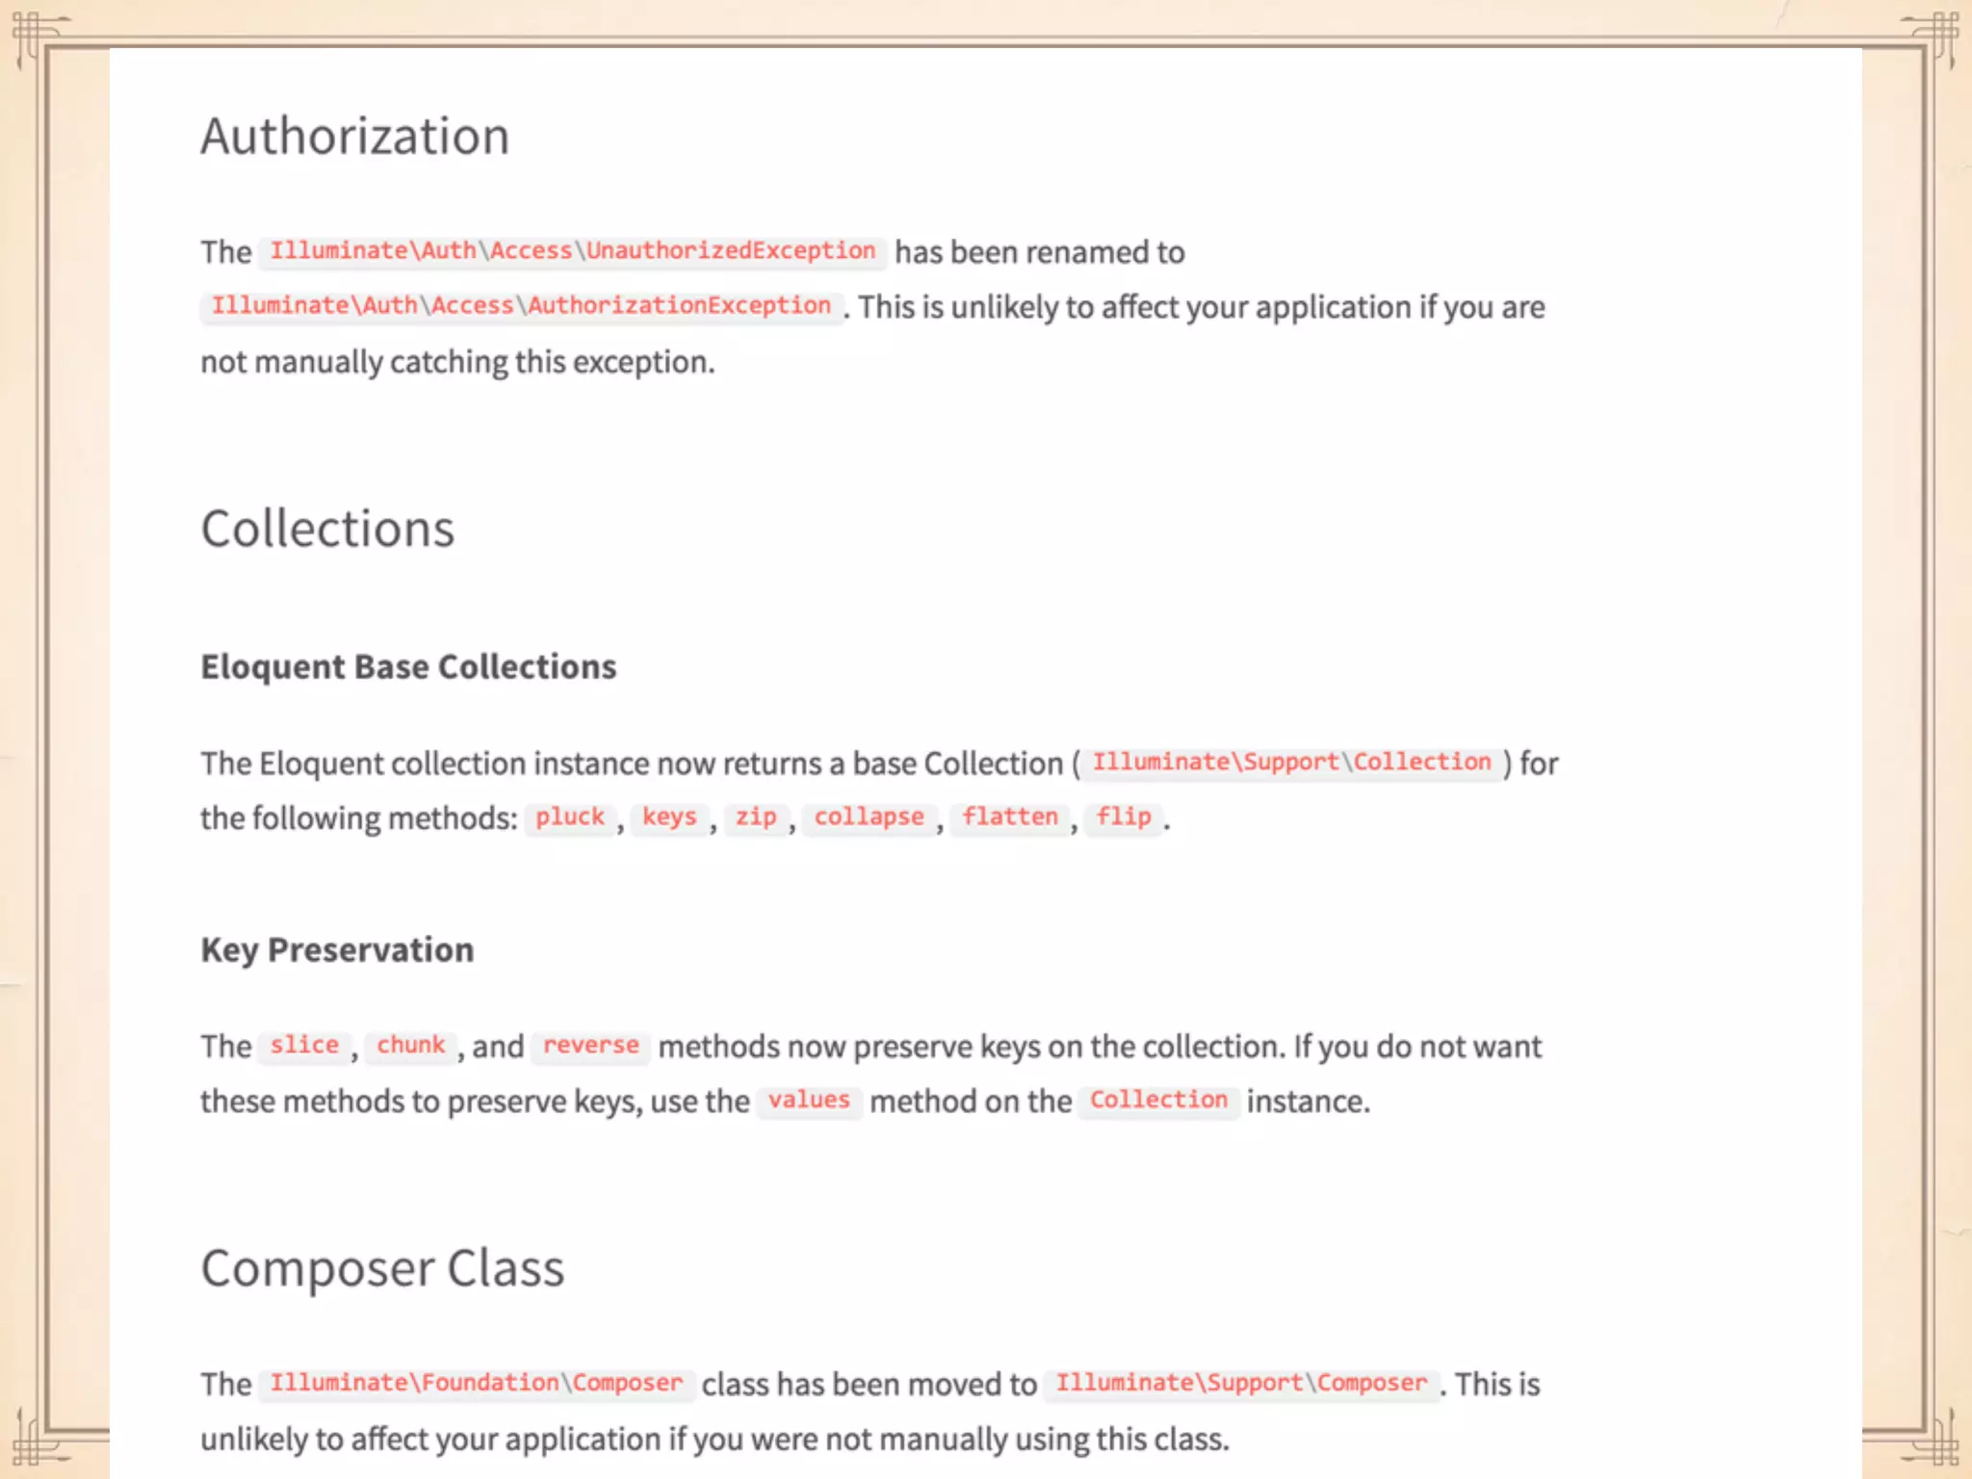This screenshot has height=1479, width=1972.
Task: Click the Key Preservation subheading
Action: (x=337, y=949)
